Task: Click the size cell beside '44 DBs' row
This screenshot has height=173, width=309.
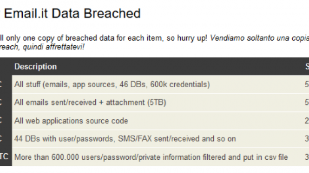Action: (x=306, y=139)
